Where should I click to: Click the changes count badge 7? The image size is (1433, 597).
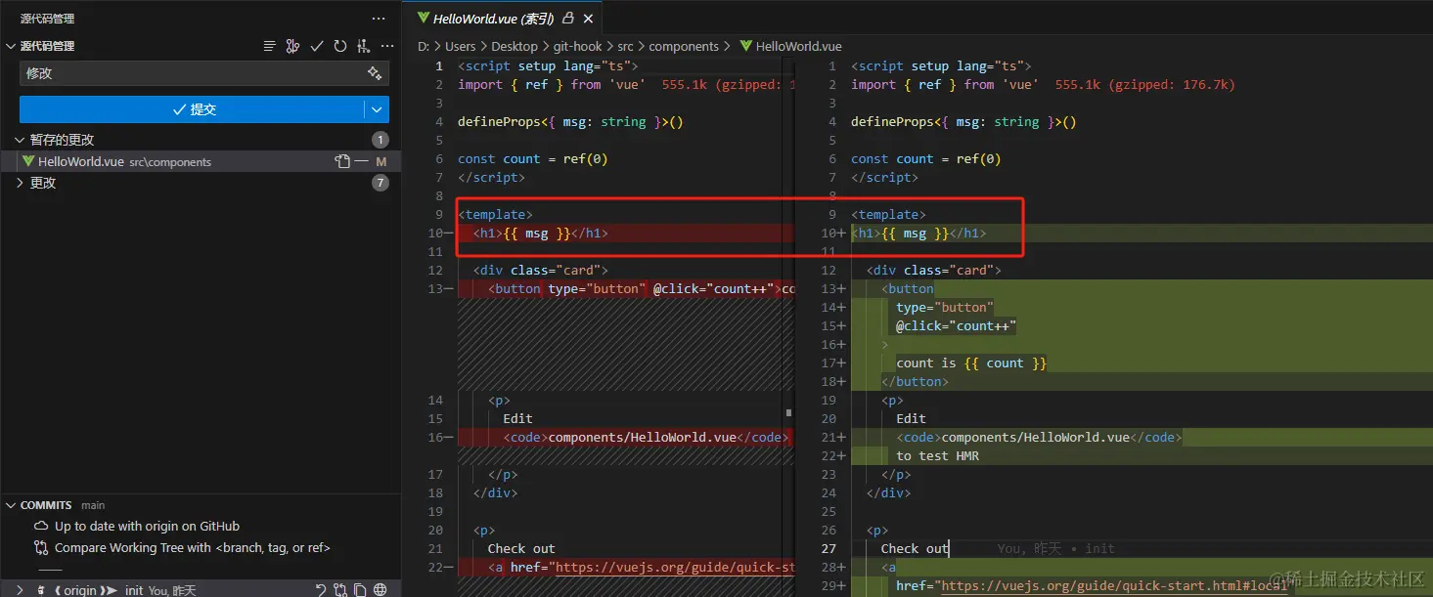(381, 183)
